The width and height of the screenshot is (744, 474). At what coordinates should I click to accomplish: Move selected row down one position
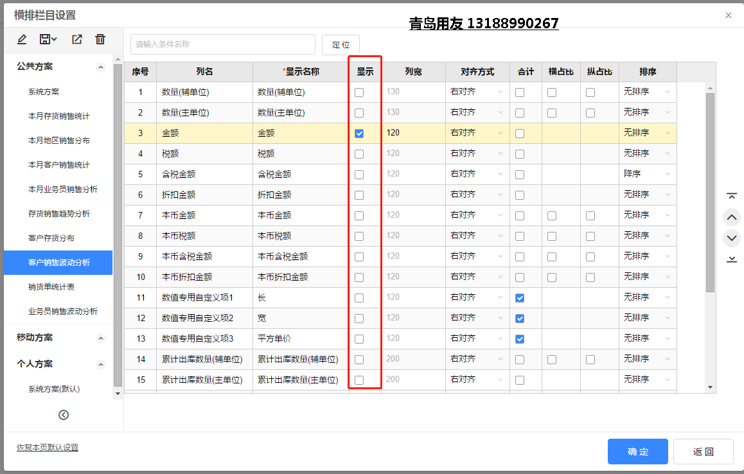(731, 238)
